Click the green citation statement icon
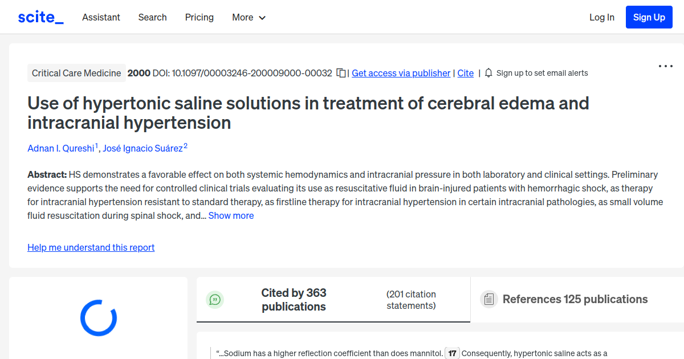Viewport: 684px width, 359px height. [215, 299]
